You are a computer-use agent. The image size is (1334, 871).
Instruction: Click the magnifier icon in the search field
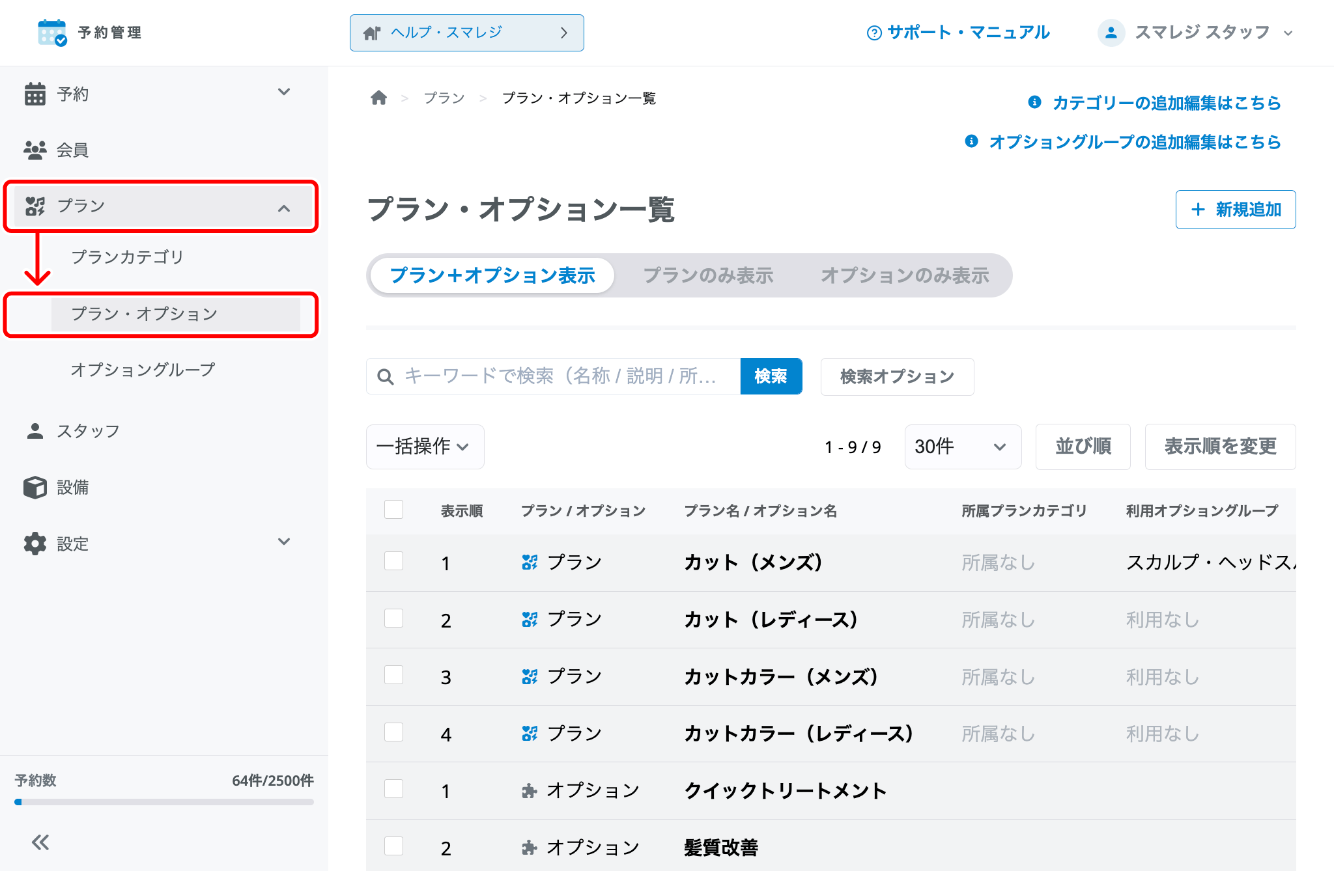click(x=386, y=377)
